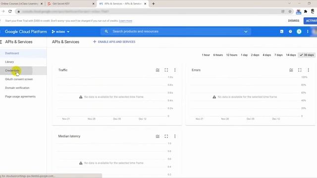The height and width of the screenshot is (178, 317).
Task: Open the browser extensions puzzle icon
Action: coord(306,11)
